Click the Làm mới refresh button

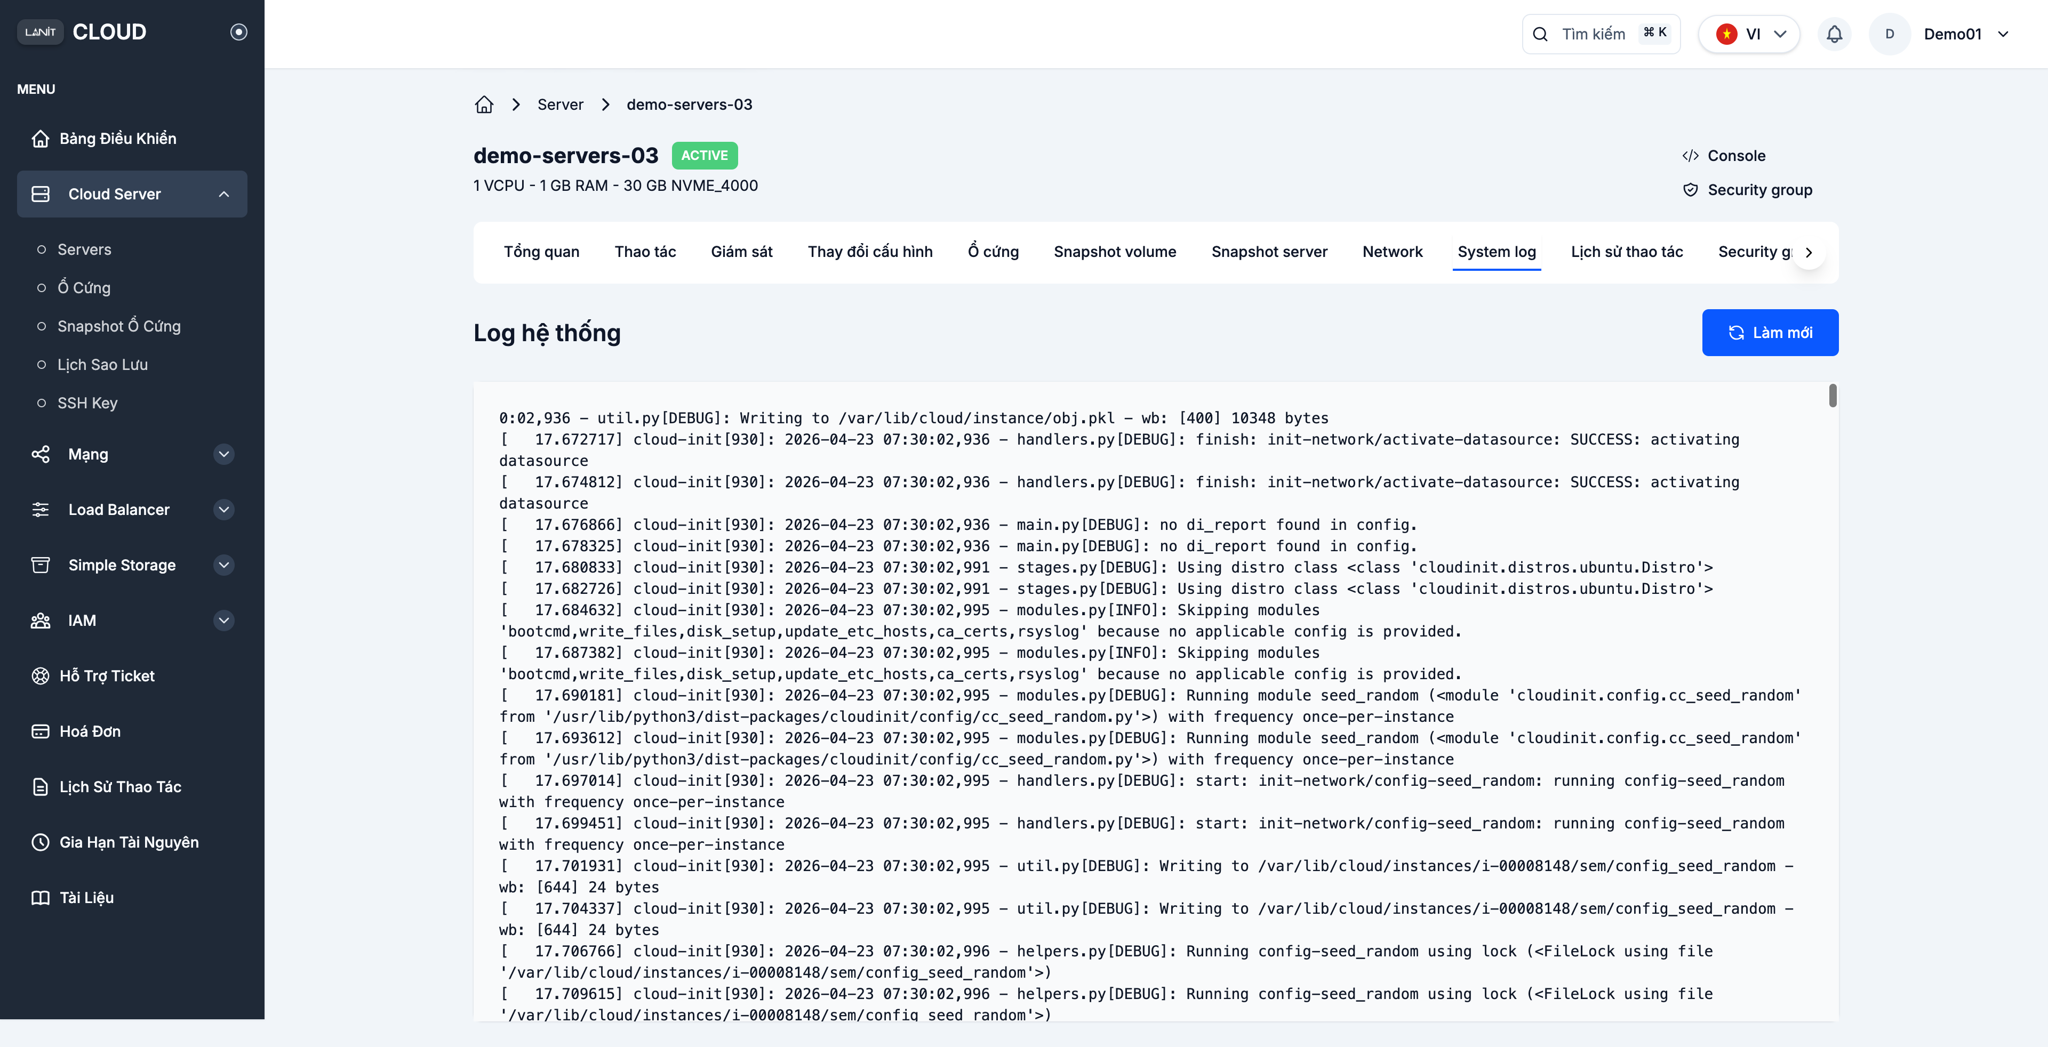pyautogui.click(x=1770, y=333)
